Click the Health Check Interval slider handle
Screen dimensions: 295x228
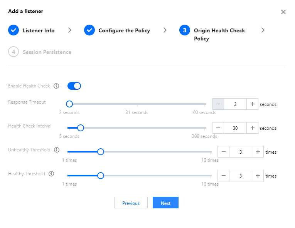point(81,128)
